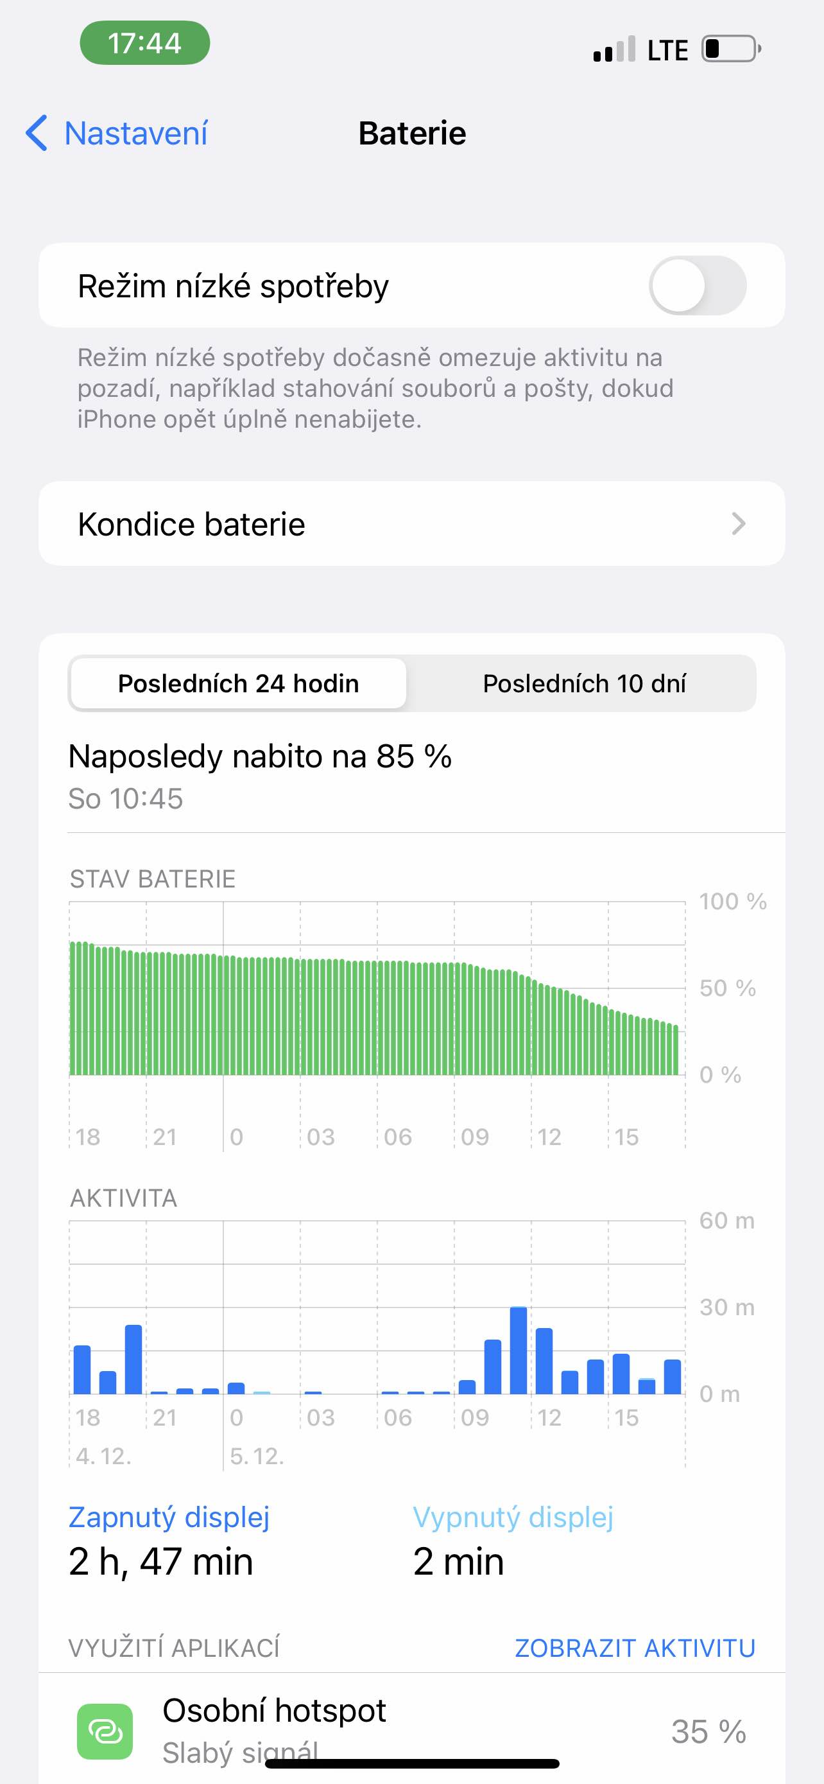Tap the battery status icon
The height and width of the screenshot is (1784, 824).
pos(730,49)
